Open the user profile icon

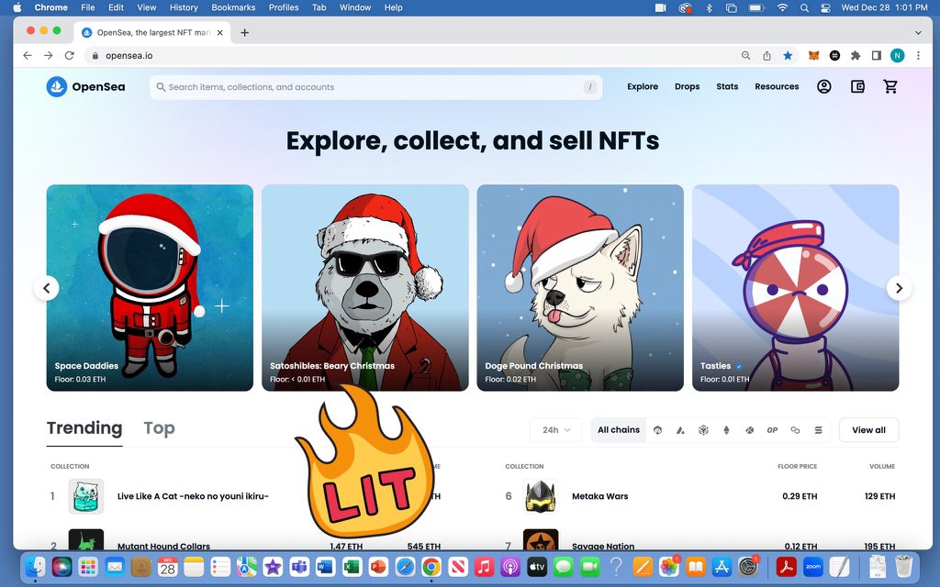tap(823, 86)
